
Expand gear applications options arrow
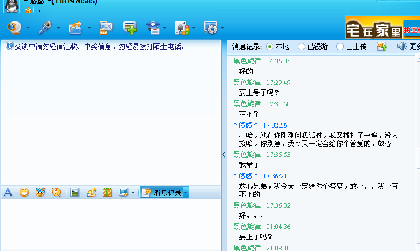point(222,27)
